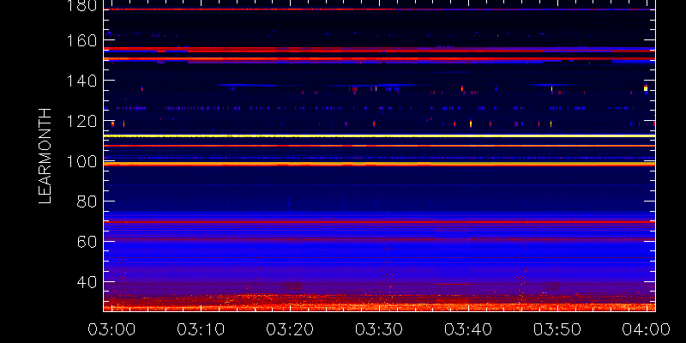Viewport: 686px width, 343px height.
Task: Click the 180 frequency axis label
Action: click(x=81, y=6)
